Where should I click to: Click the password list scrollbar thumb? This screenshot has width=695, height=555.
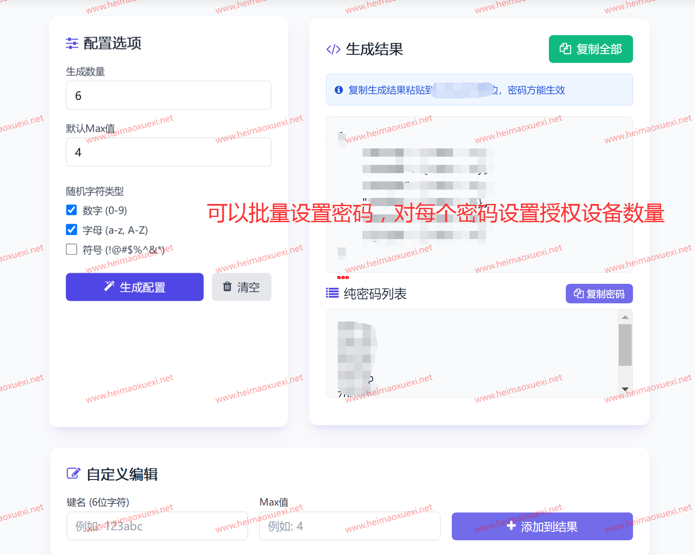(x=625, y=345)
